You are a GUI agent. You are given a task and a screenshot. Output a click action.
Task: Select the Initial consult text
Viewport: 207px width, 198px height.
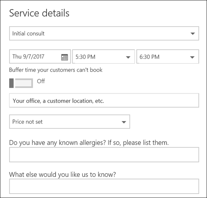[x=28, y=33]
